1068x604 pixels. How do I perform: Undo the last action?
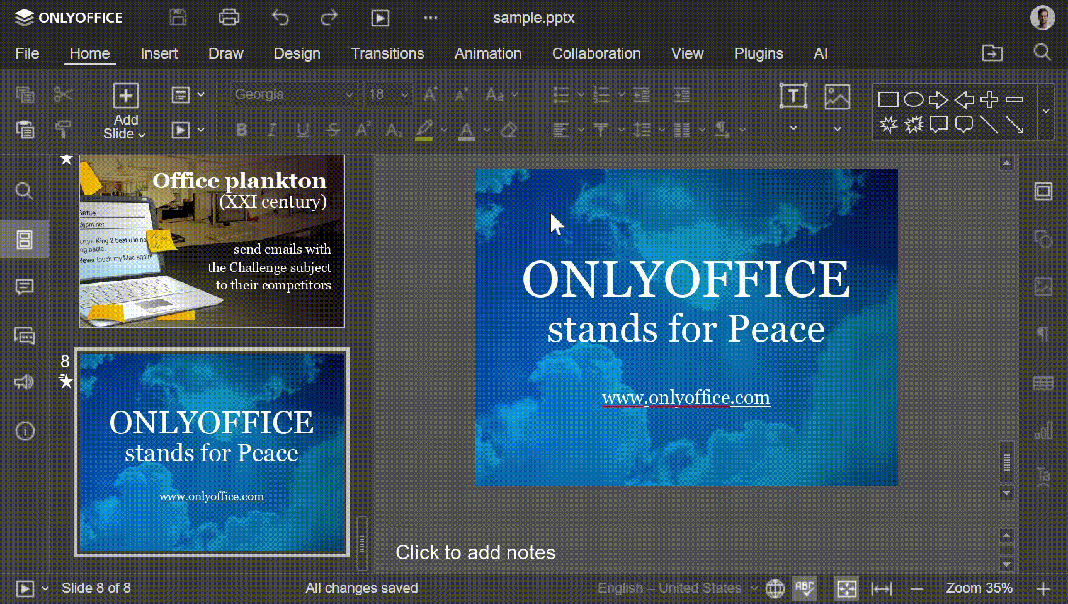pos(280,18)
